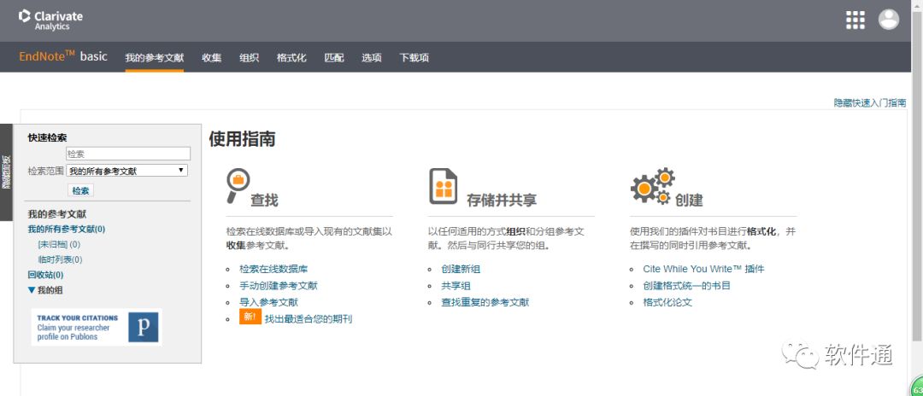Click the page vertical scrollbar
Viewport: 923px width, 396px height.
point(916,177)
